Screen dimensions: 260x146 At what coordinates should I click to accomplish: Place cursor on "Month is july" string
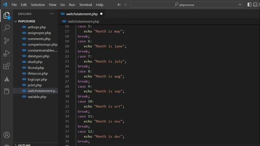pyautogui.click(x=109, y=61)
